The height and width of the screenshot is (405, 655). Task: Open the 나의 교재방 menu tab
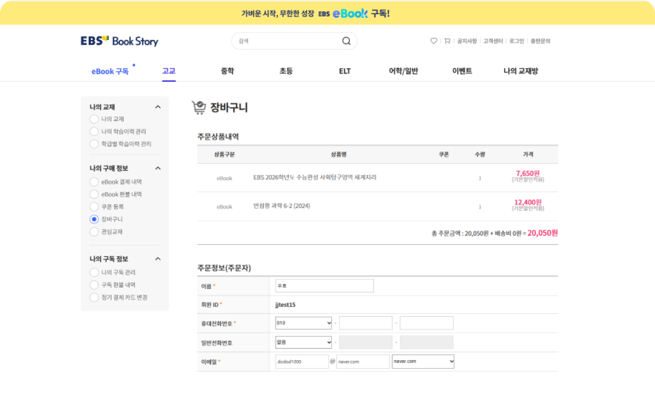click(520, 71)
